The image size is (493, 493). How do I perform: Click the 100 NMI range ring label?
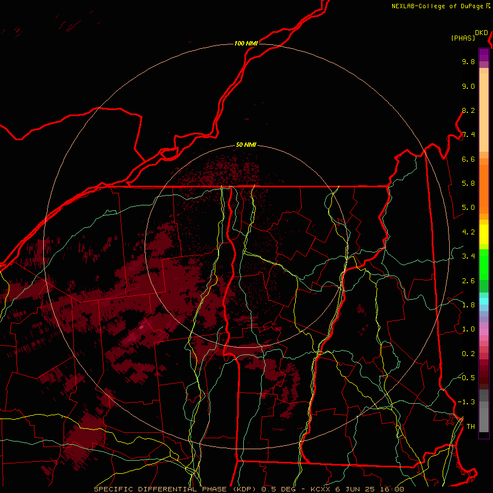point(246,43)
